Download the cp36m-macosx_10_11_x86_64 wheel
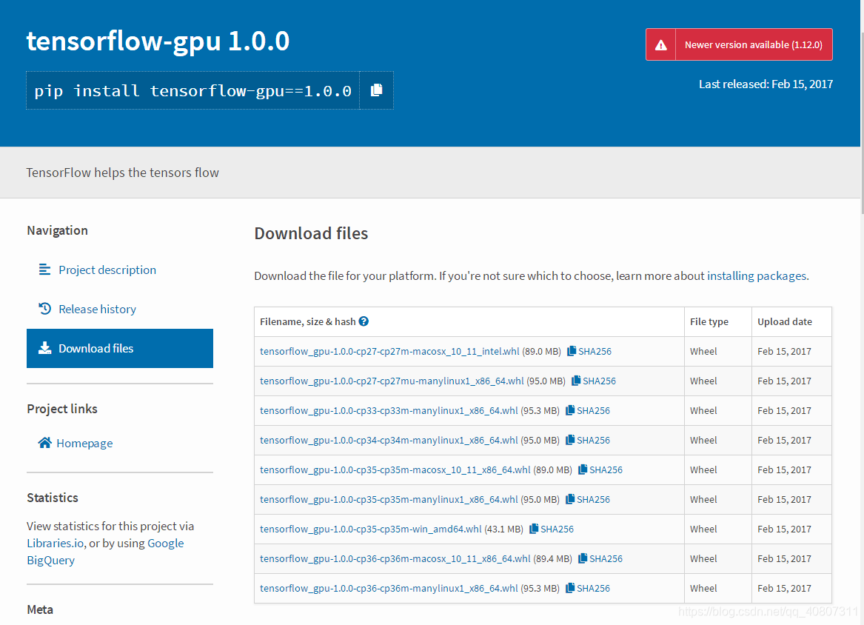The width and height of the screenshot is (864, 625). [x=395, y=558]
